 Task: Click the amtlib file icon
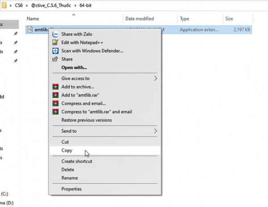point(30,30)
